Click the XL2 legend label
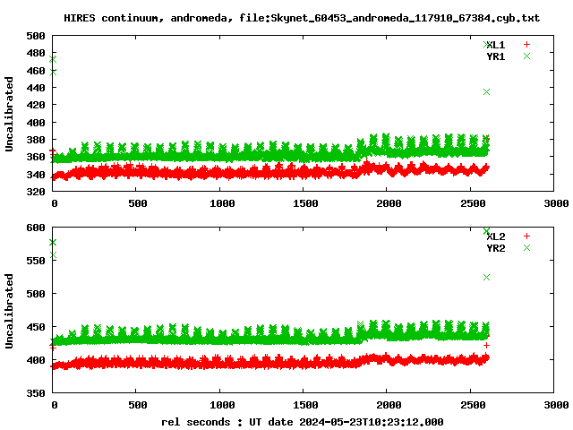Viewport: 573px width, 430px height. click(x=496, y=236)
